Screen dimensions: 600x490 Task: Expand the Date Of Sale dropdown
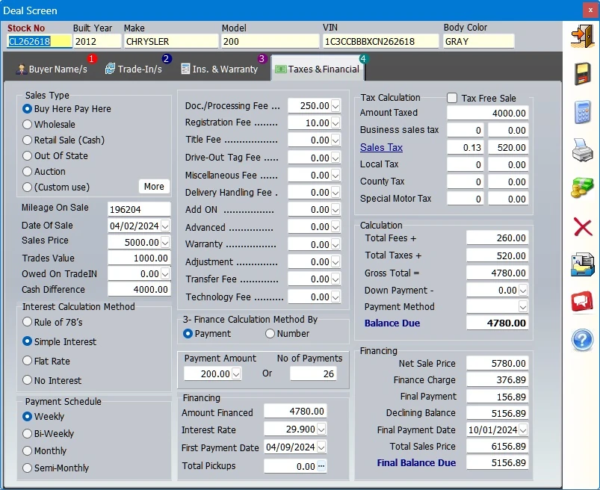tap(165, 226)
